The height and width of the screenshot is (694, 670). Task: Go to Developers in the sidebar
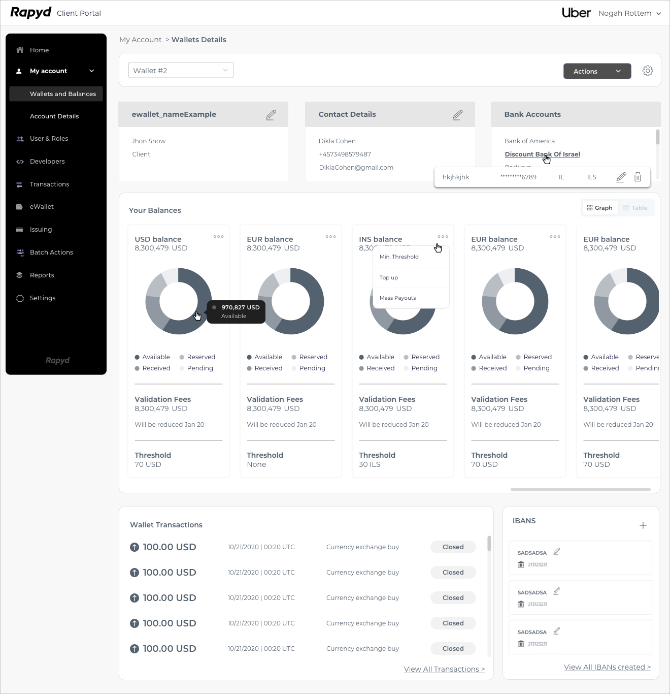click(47, 162)
